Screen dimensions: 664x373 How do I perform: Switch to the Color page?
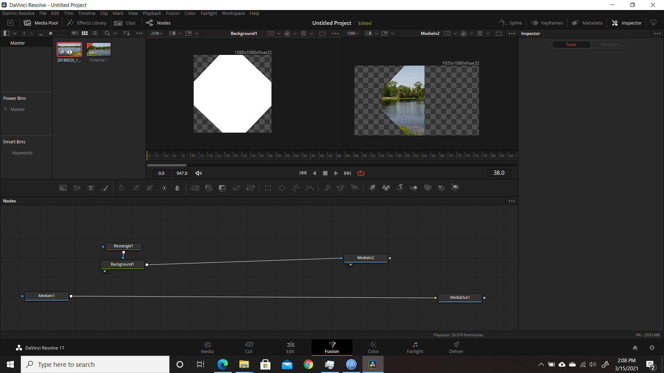373,347
